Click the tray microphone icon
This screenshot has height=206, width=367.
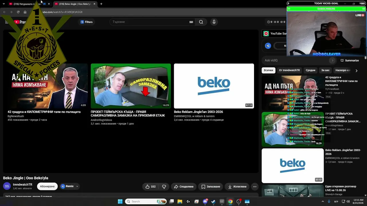click(x=329, y=201)
